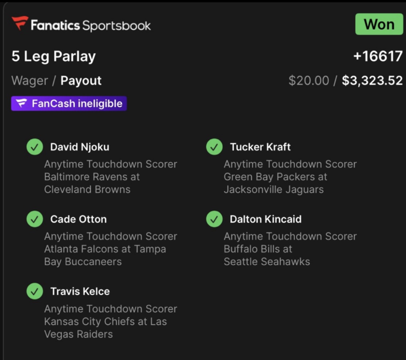Viewport: 406px width, 360px height.
Task: Tap the green Won status badge
Action: (379, 25)
